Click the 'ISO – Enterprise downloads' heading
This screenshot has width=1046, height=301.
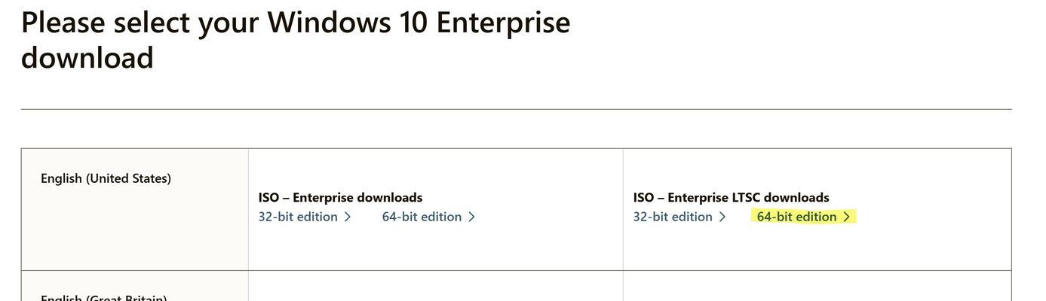[x=340, y=197]
